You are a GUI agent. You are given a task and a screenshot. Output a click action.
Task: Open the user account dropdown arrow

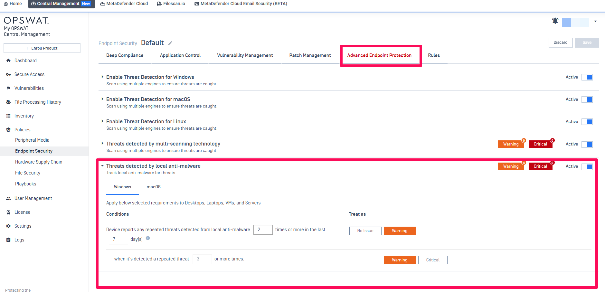595,22
